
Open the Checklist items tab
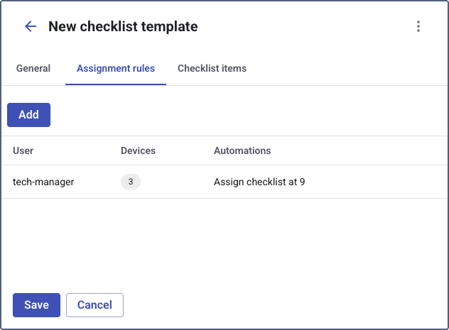(x=212, y=69)
